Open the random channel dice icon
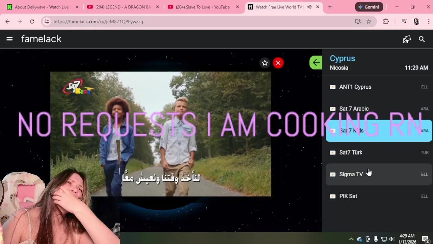 tap(407, 39)
